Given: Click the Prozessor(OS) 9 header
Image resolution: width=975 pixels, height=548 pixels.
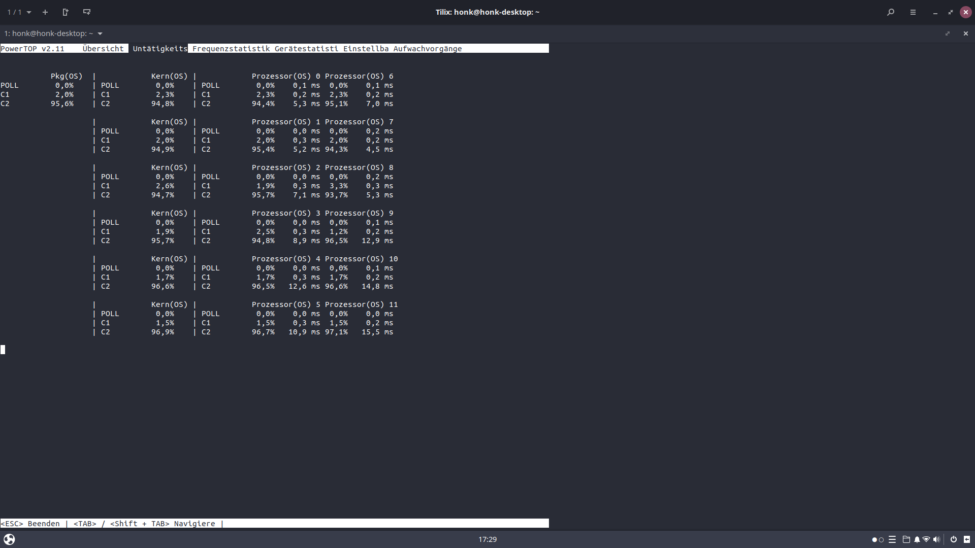Looking at the screenshot, I should (x=359, y=213).
